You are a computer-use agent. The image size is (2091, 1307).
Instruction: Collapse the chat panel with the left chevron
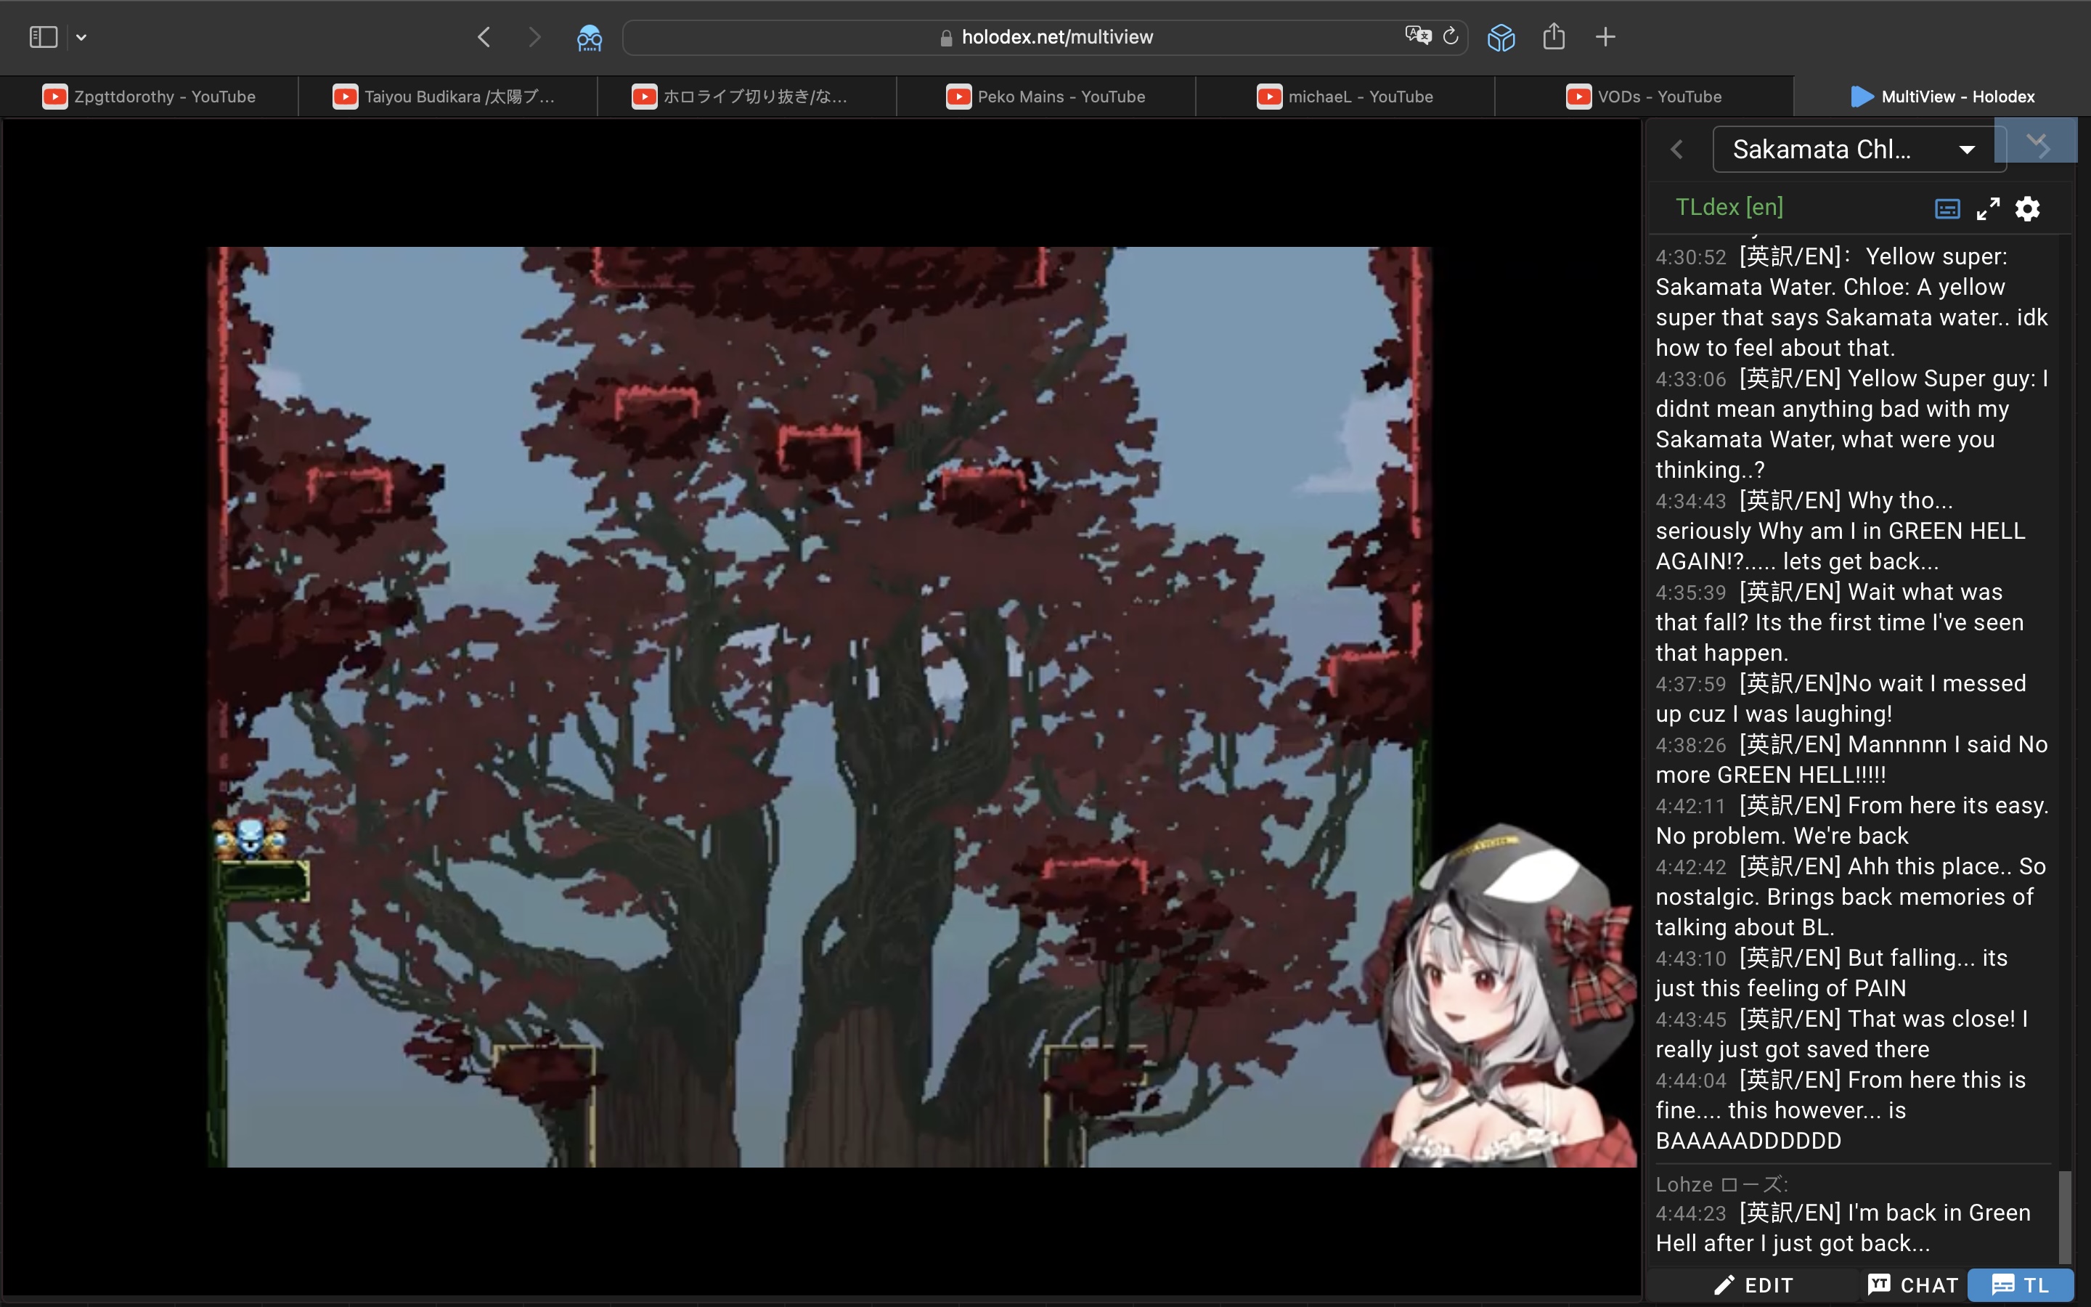pos(1677,150)
